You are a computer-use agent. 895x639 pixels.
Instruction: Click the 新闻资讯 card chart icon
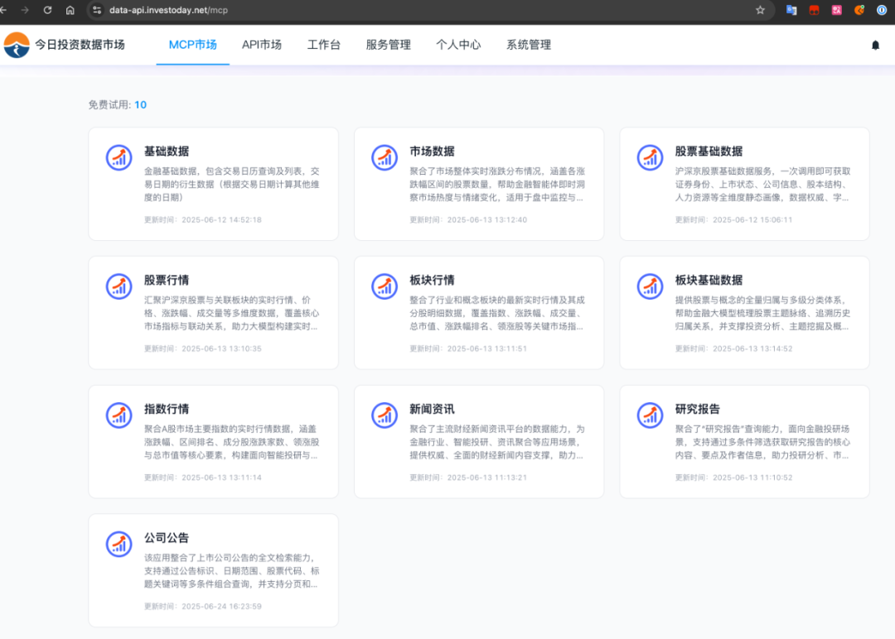point(384,415)
